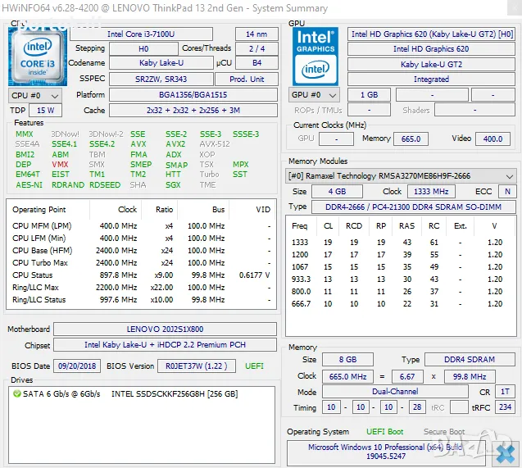This screenshot has height=468, width=522.
Task: Open the GPU #0 selector dropdown
Action: (x=314, y=95)
